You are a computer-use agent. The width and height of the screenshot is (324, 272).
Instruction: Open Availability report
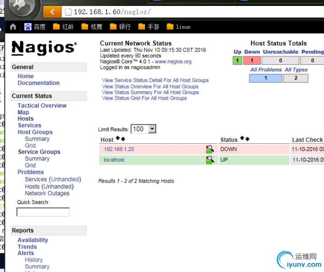[33, 240]
